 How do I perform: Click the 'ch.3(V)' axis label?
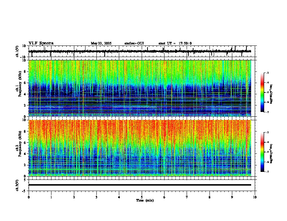pyautogui.click(x=17, y=185)
